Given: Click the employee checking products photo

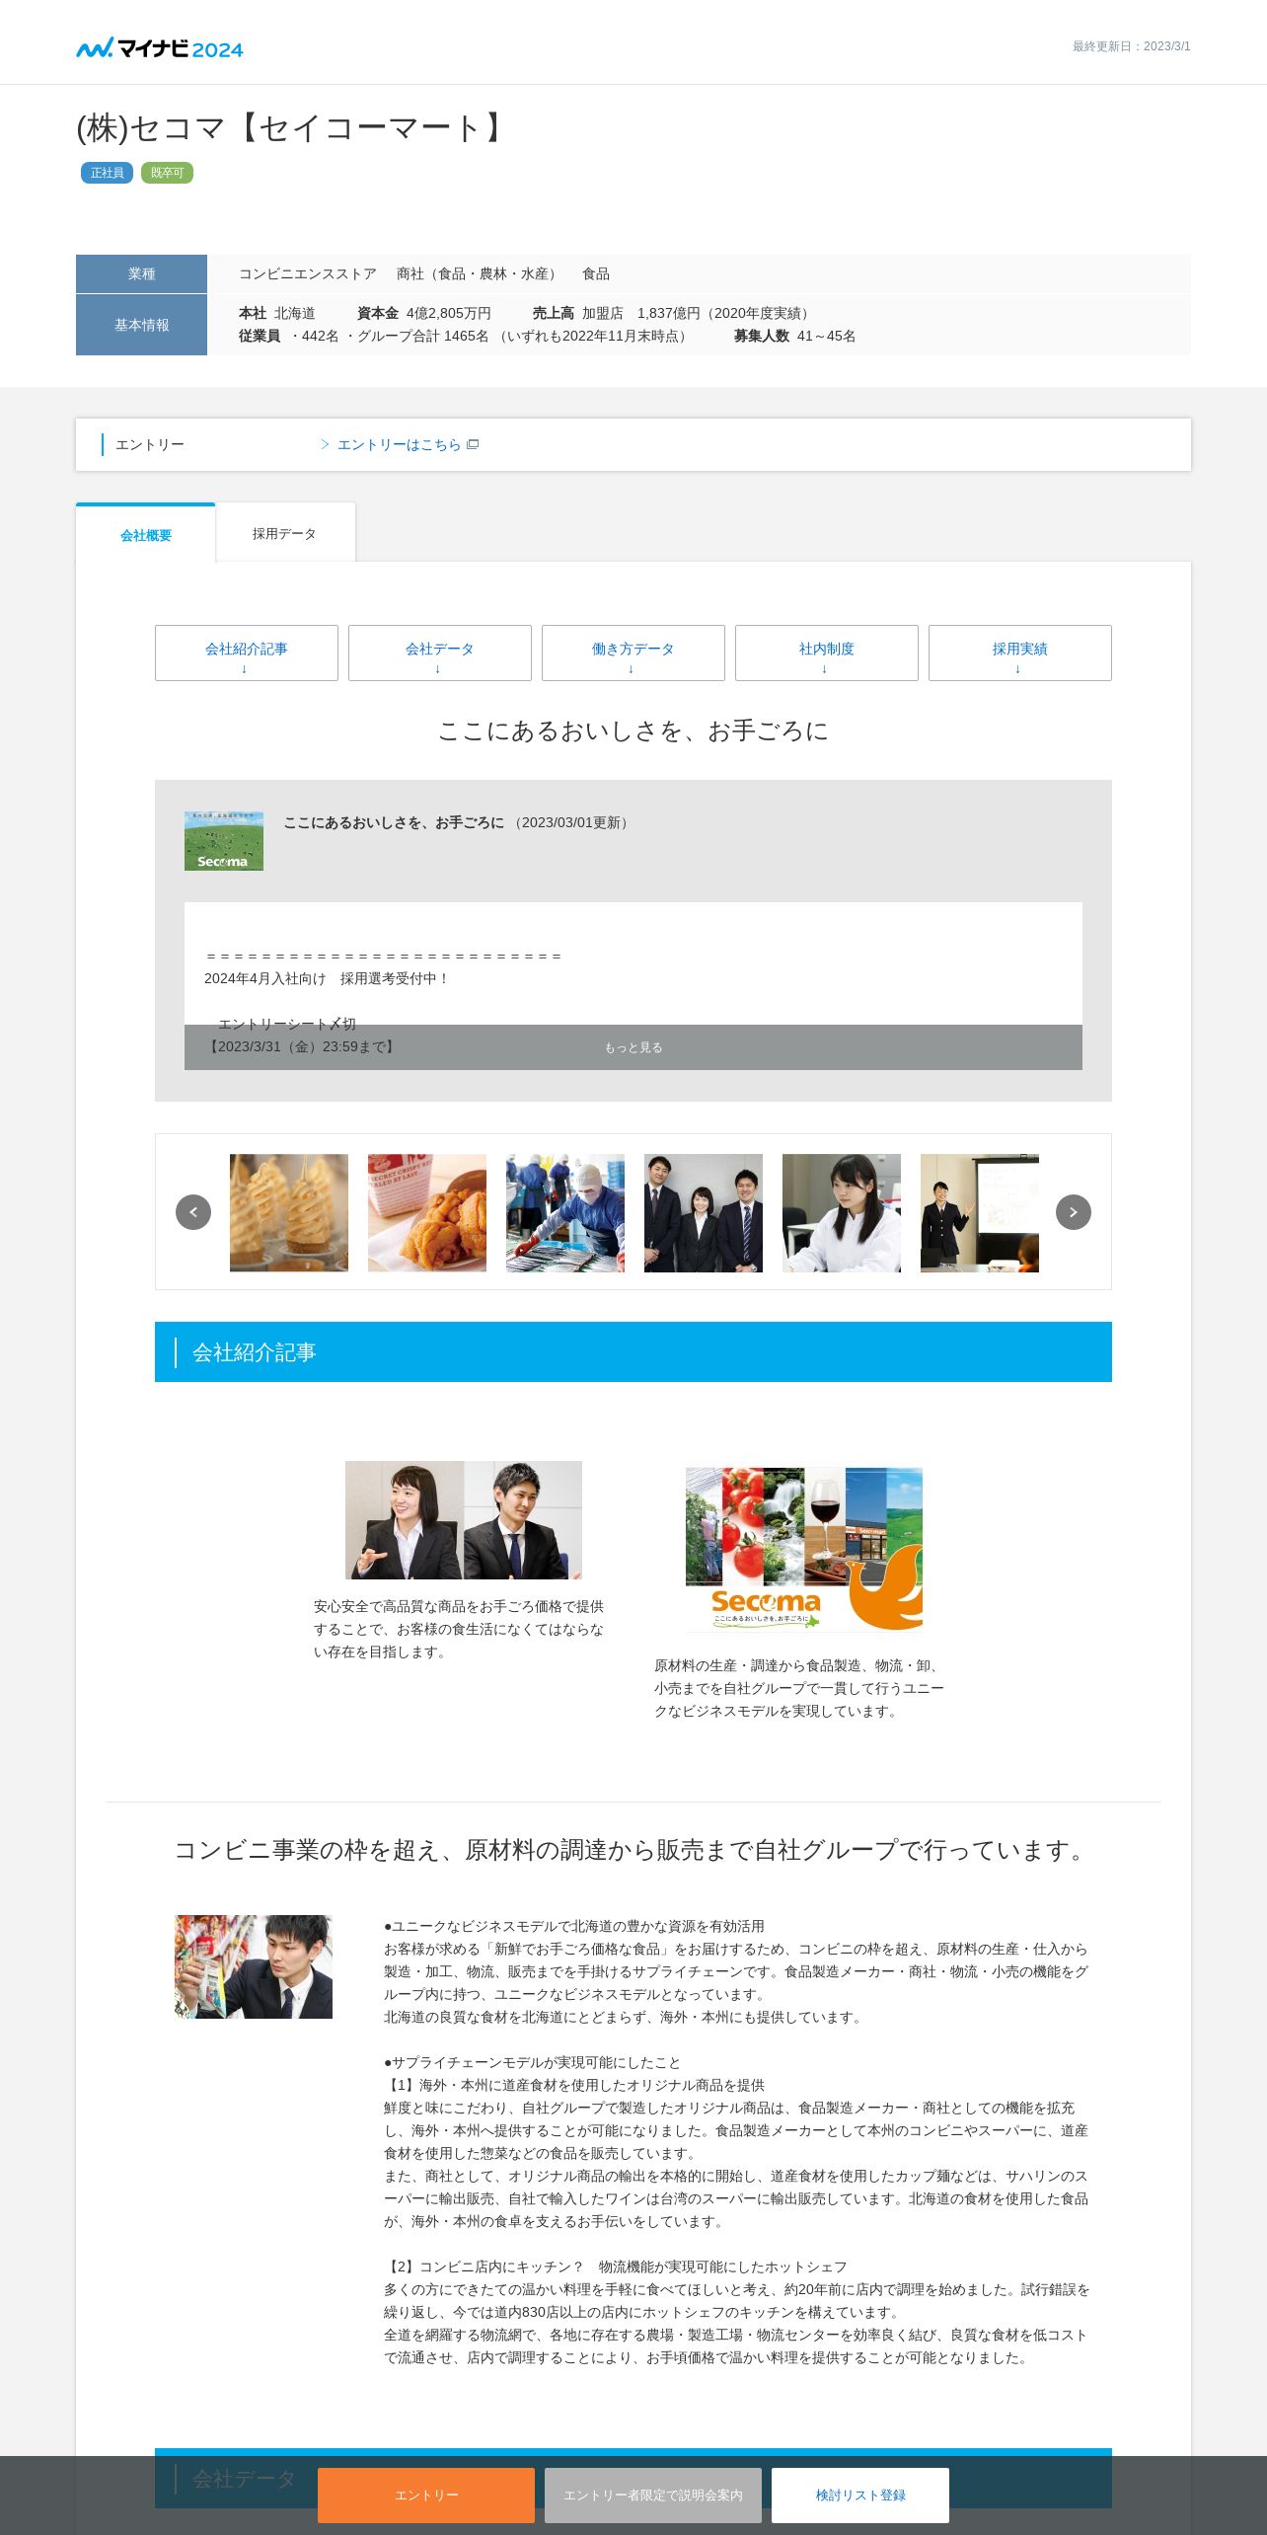Looking at the screenshot, I should pyautogui.click(x=254, y=1966).
